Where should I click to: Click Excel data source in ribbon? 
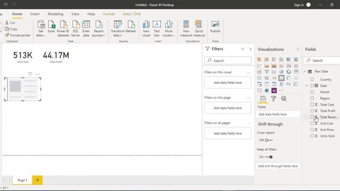(52, 27)
